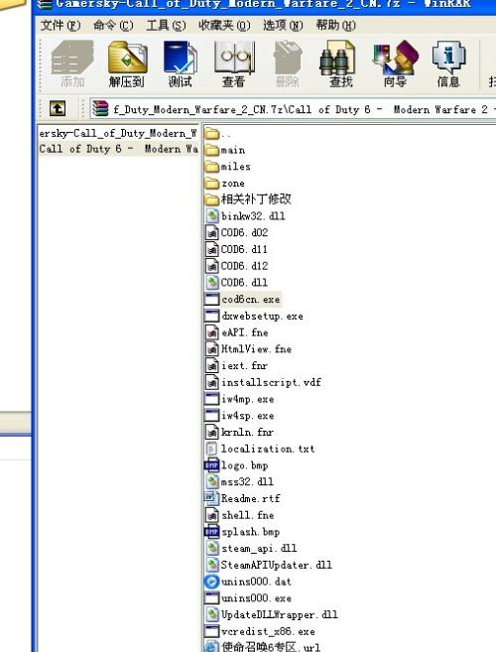Select file SteamAPIUpdater.dll

(x=269, y=565)
